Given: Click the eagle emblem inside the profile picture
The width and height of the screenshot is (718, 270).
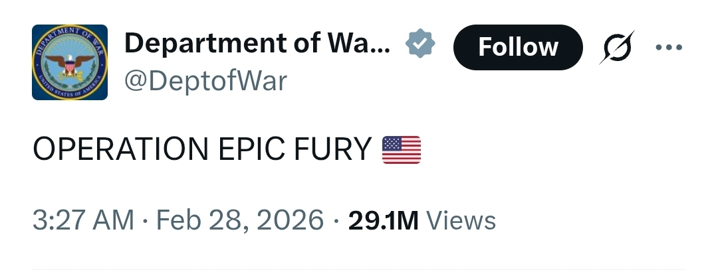Looking at the screenshot, I should [x=70, y=65].
